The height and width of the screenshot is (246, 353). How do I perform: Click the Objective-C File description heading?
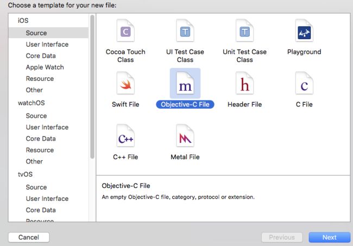[126, 186]
